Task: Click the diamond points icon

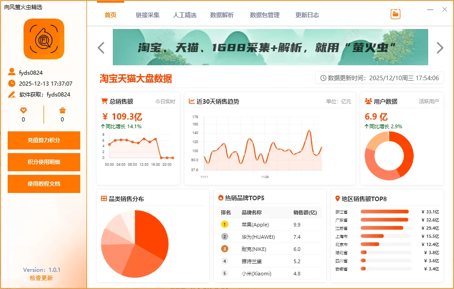Action: pyautogui.click(x=24, y=111)
